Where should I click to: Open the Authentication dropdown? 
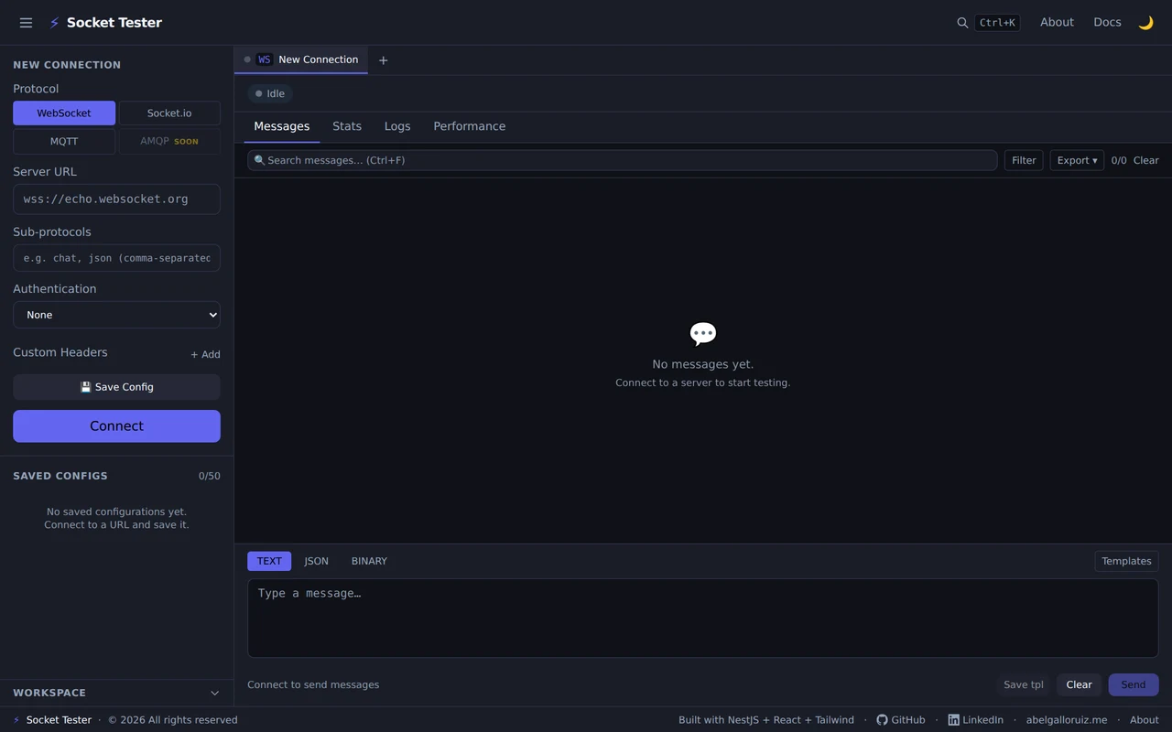(x=116, y=315)
